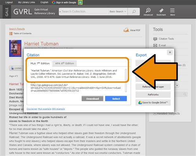Screen dimensions: 196x156
Task: Click the Bookmark pin icon
Action: click(x=161, y=11)
